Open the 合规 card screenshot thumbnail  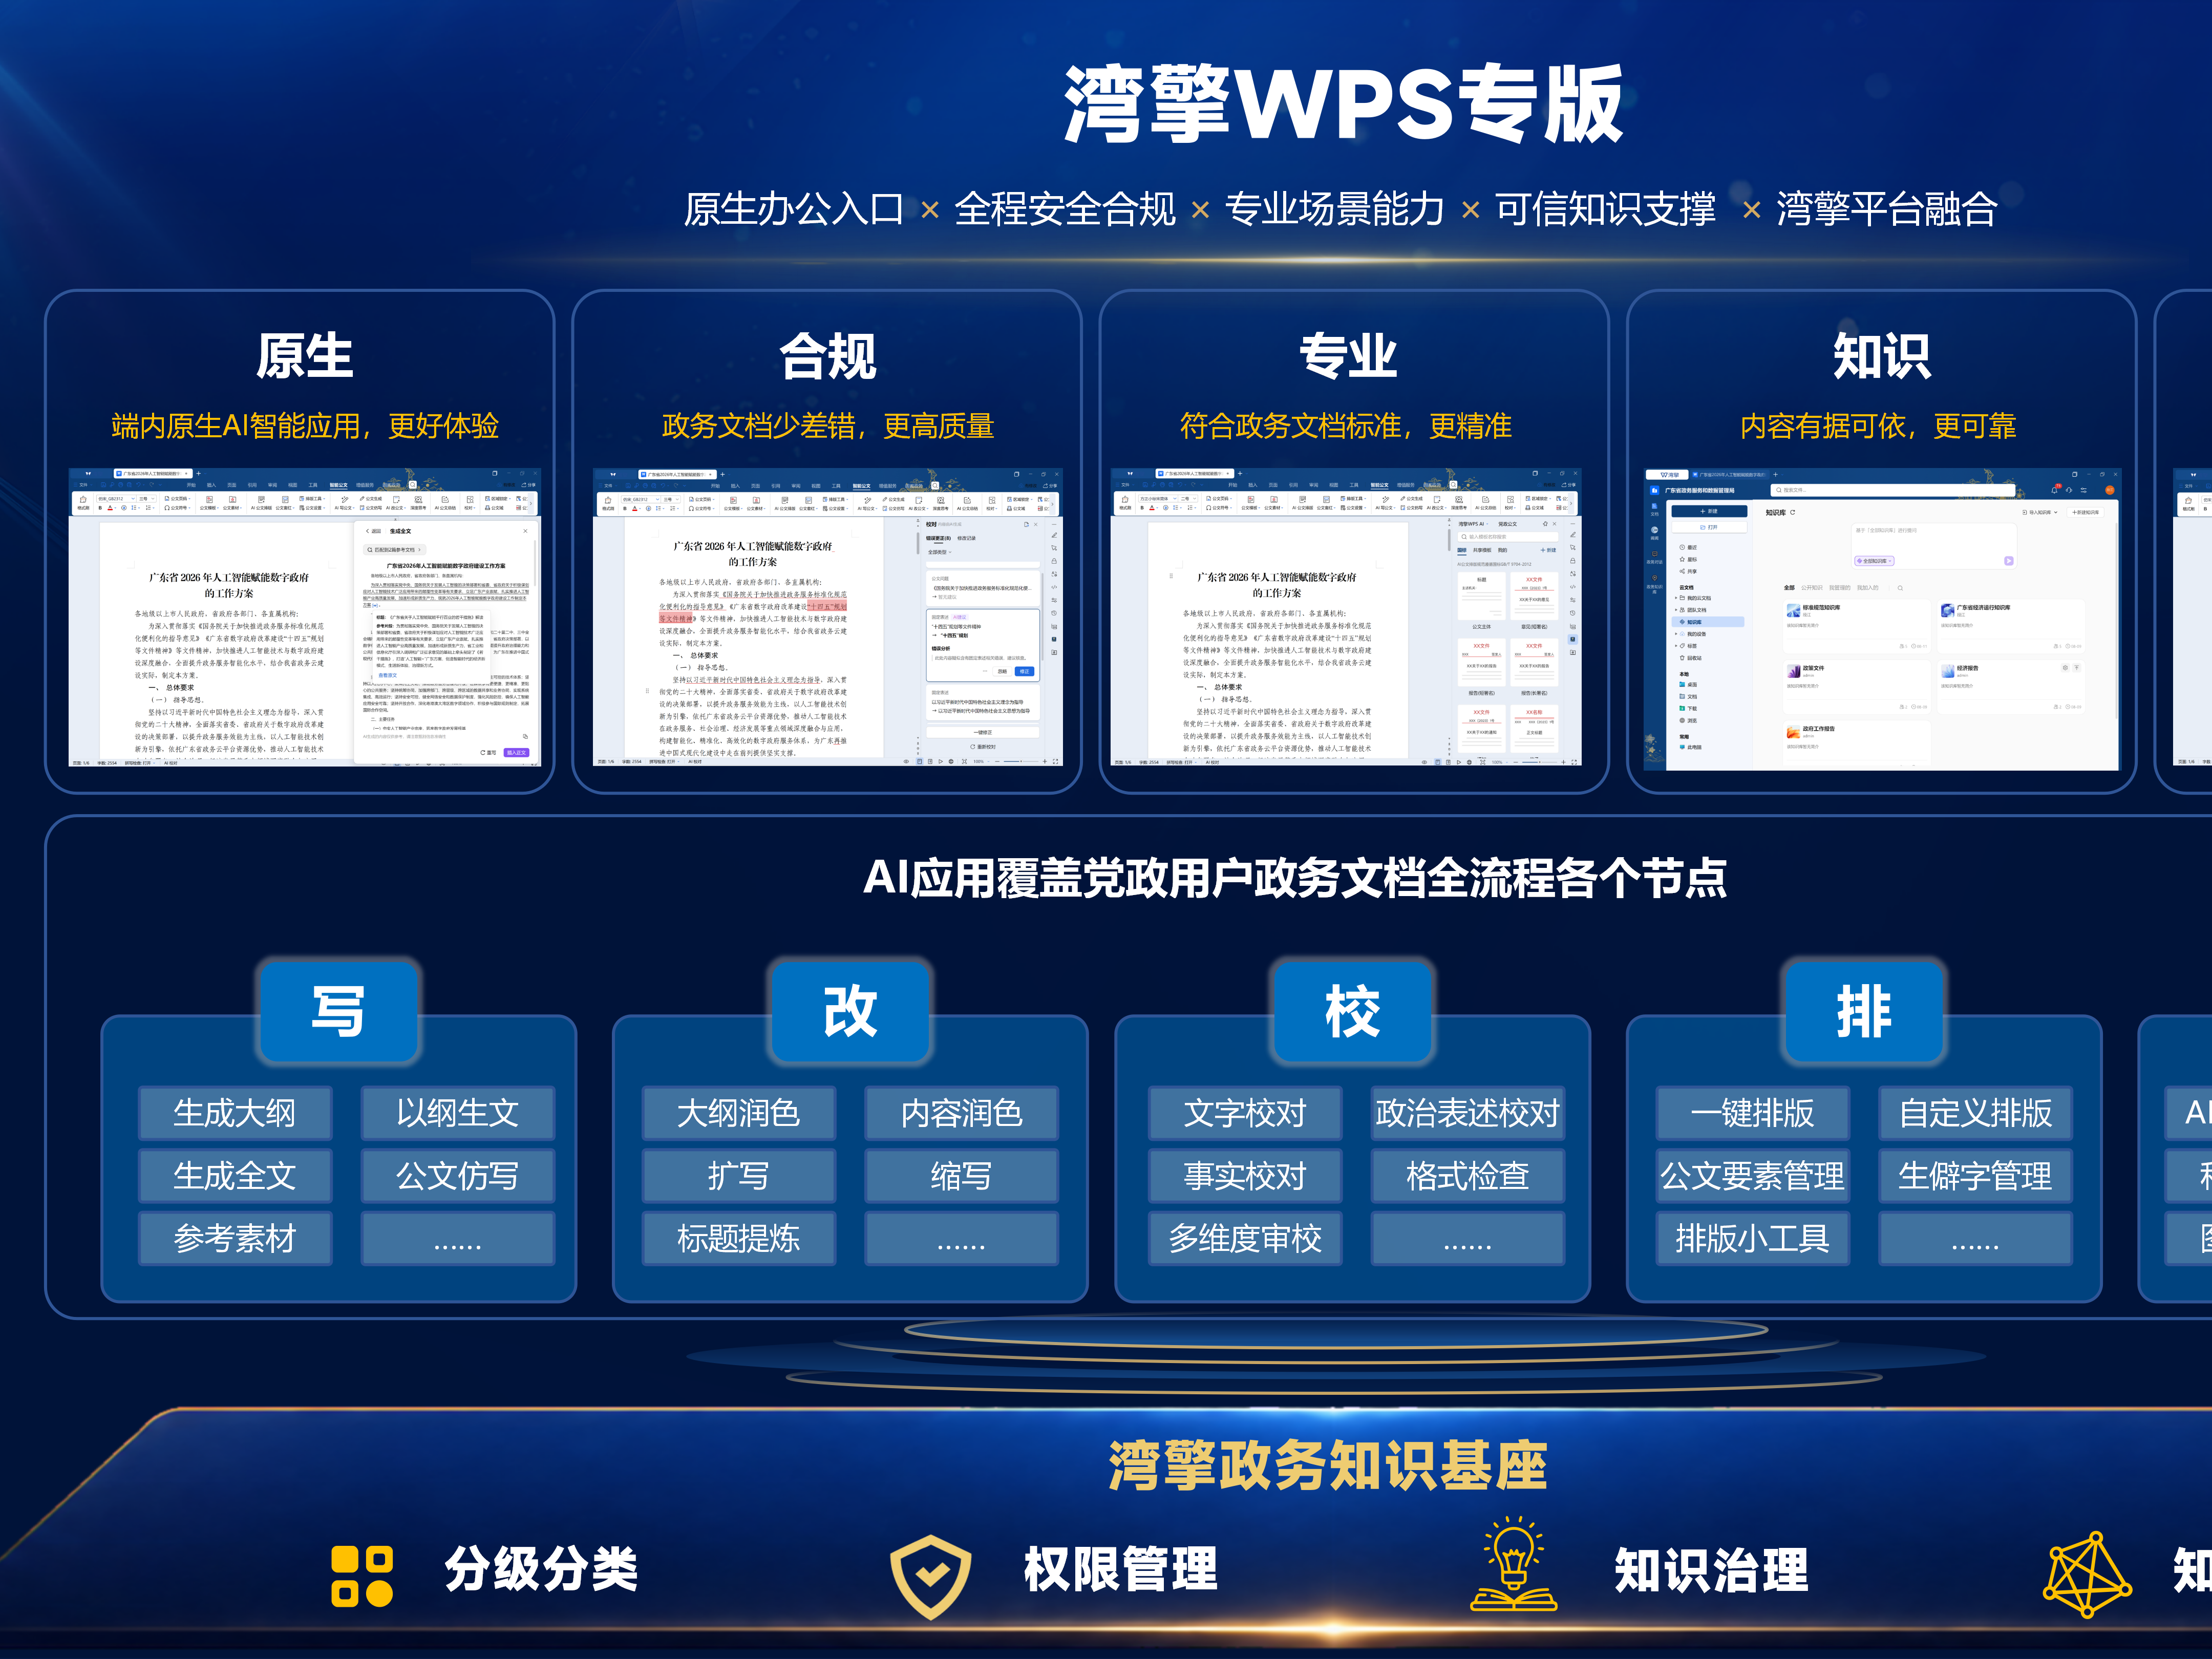point(828,617)
